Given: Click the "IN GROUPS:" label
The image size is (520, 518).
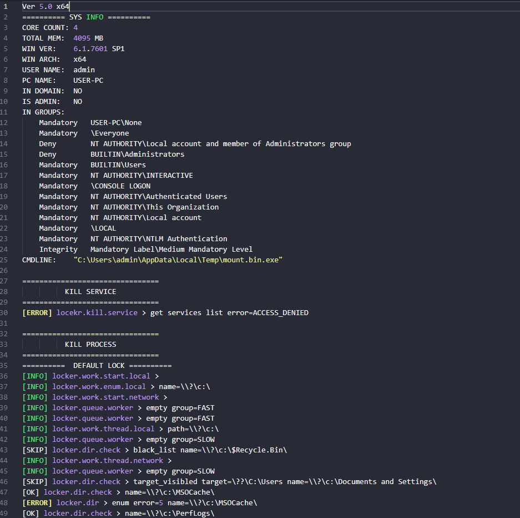Looking at the screenshot, I should (x=43, y=112).
